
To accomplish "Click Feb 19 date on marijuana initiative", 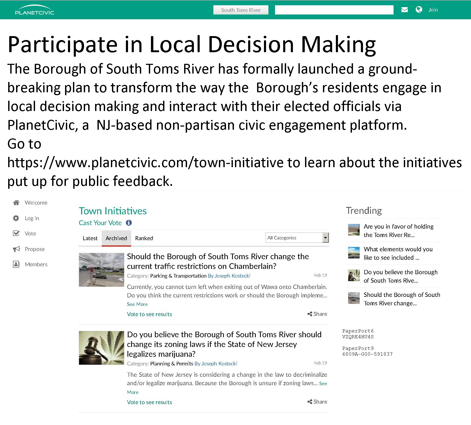I will coord(320,363).
